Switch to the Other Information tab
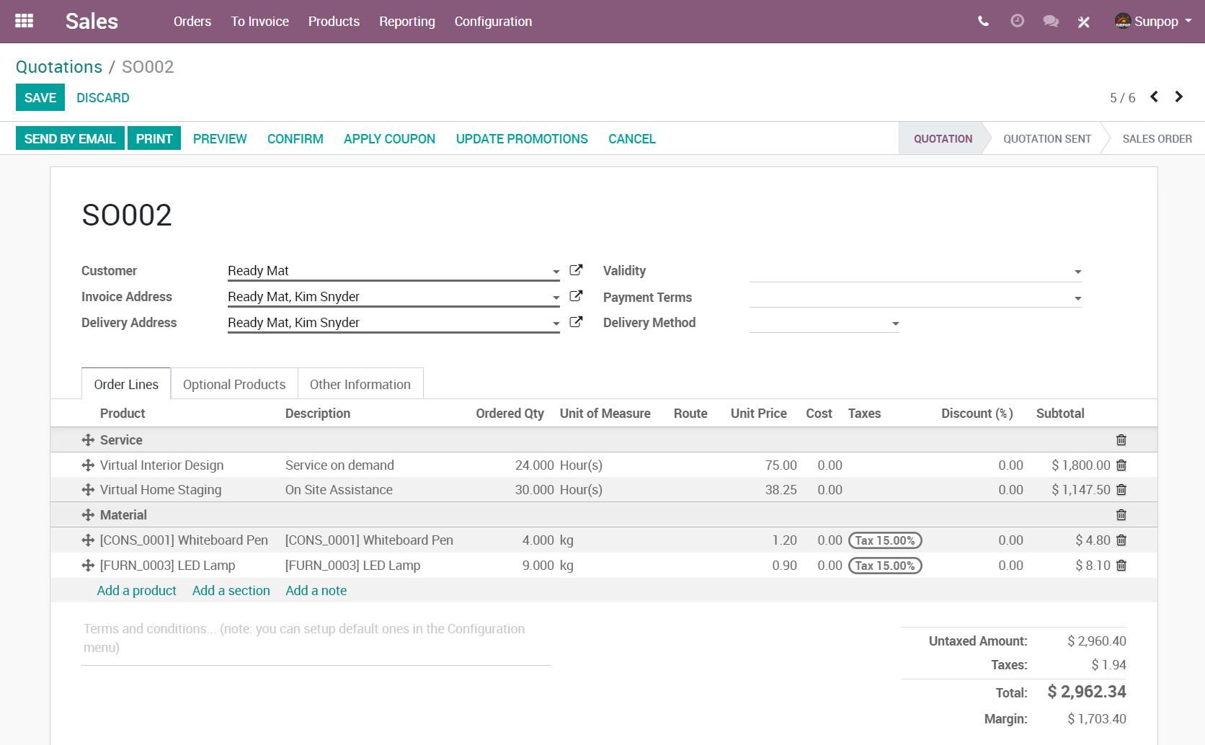 [360, 384]
